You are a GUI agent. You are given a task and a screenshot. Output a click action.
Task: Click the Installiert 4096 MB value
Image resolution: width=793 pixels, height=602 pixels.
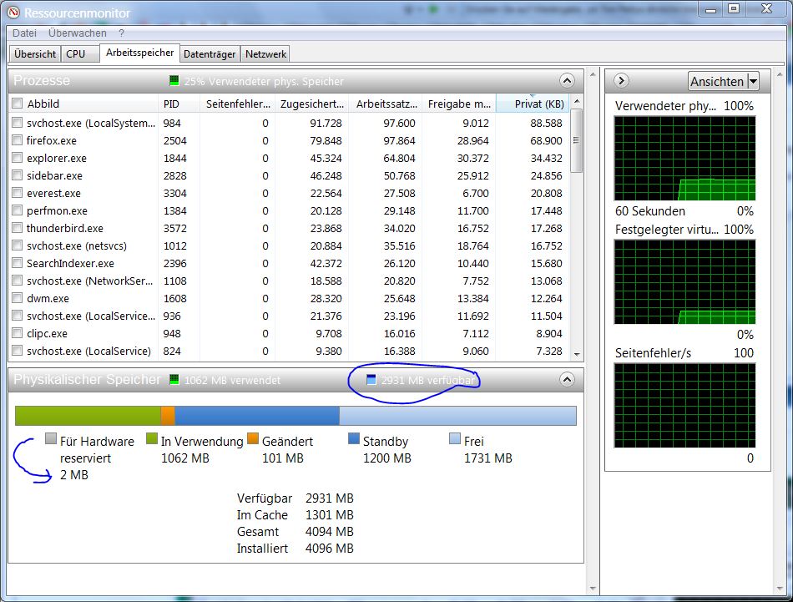[329, 549]
